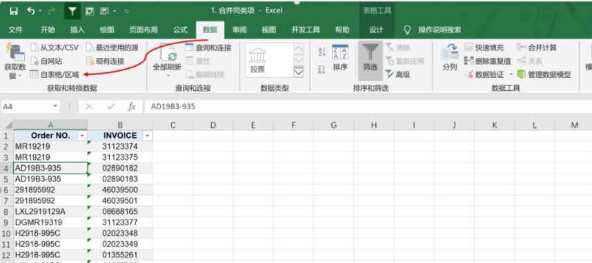Toggle the 筛选 filter button
The height and width of the screenshot is (263, 592).
click(x=371, y=61)
